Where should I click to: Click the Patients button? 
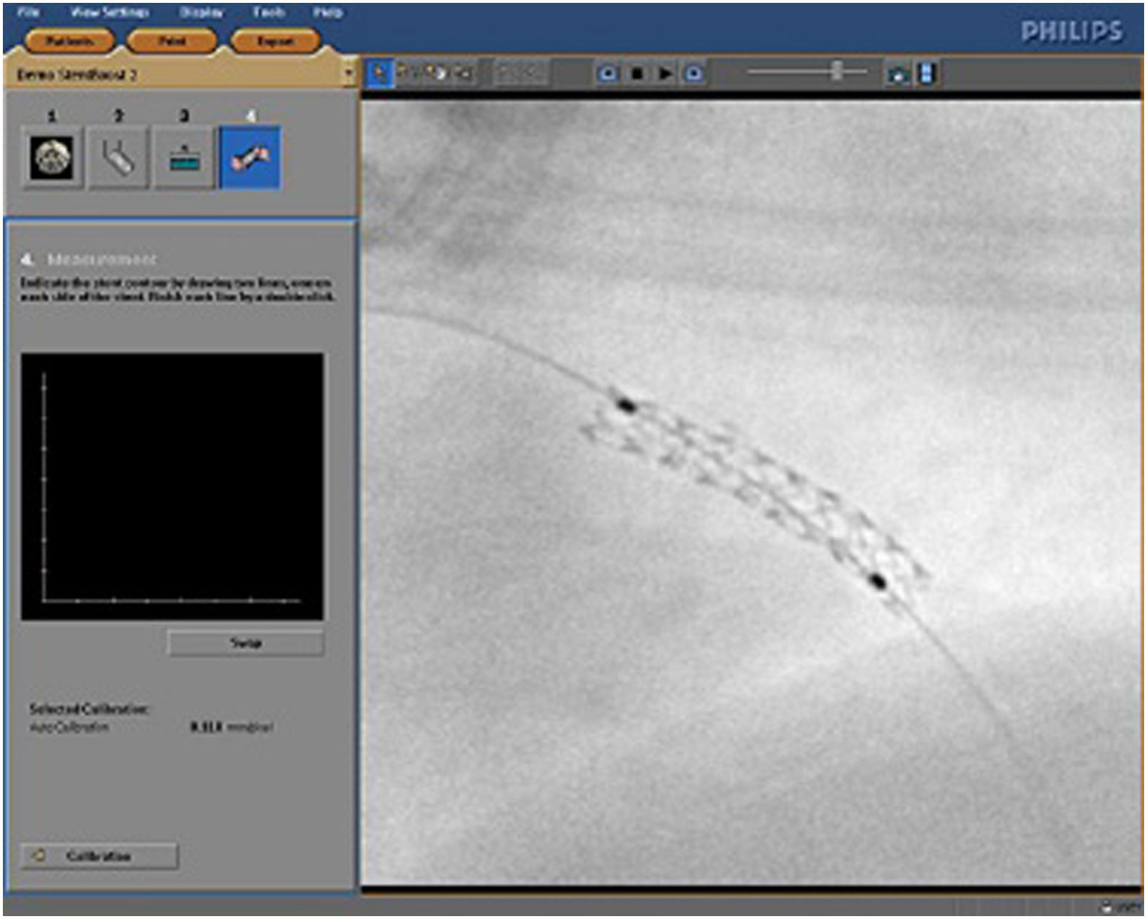click(x=69, y=42)
